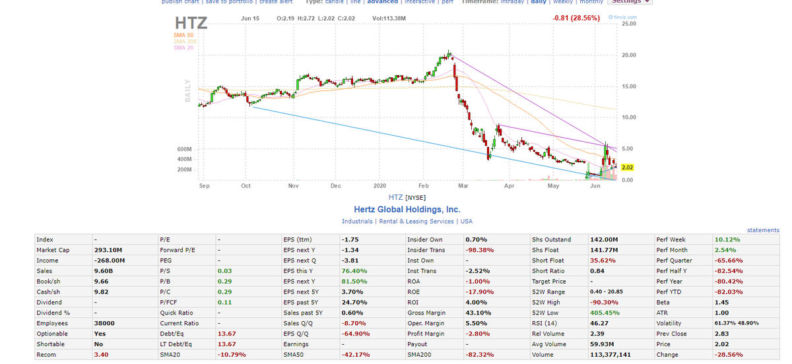792x364 pixels.
Task: Click the P/S value 0.03
Action: 224,271
